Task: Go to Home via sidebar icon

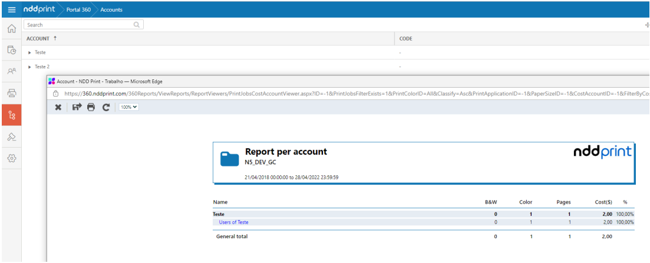Action: click(11, 29)
